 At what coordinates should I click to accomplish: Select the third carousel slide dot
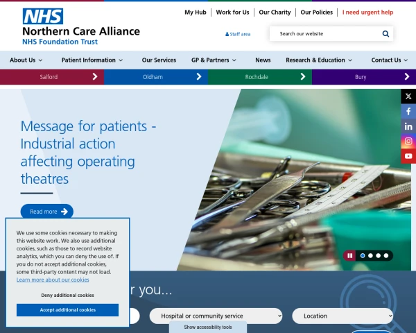(x=379, y=255)
